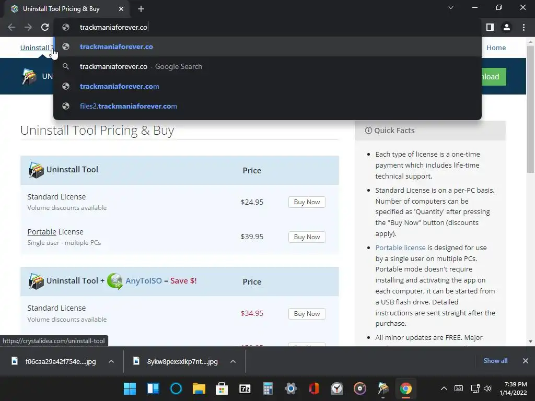Open the disc media app in taskbar
The image size is (535, 401).
(360, 388)
